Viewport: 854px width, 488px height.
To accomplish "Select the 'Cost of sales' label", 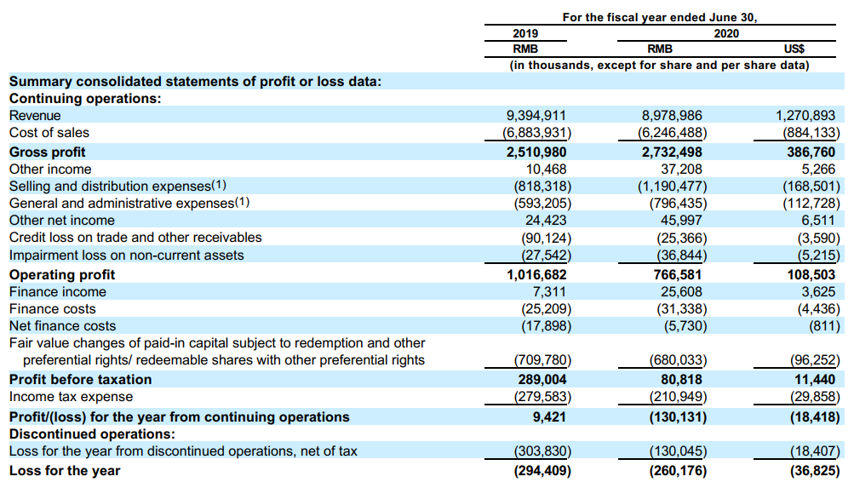I will click(49, 132).
